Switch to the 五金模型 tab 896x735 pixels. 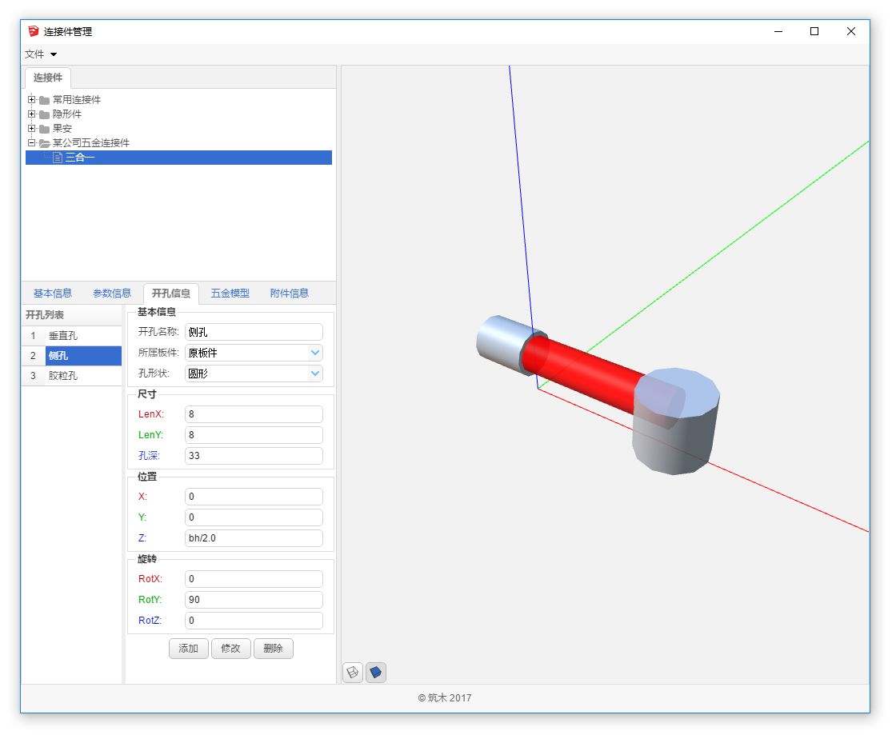pos(230,294)
